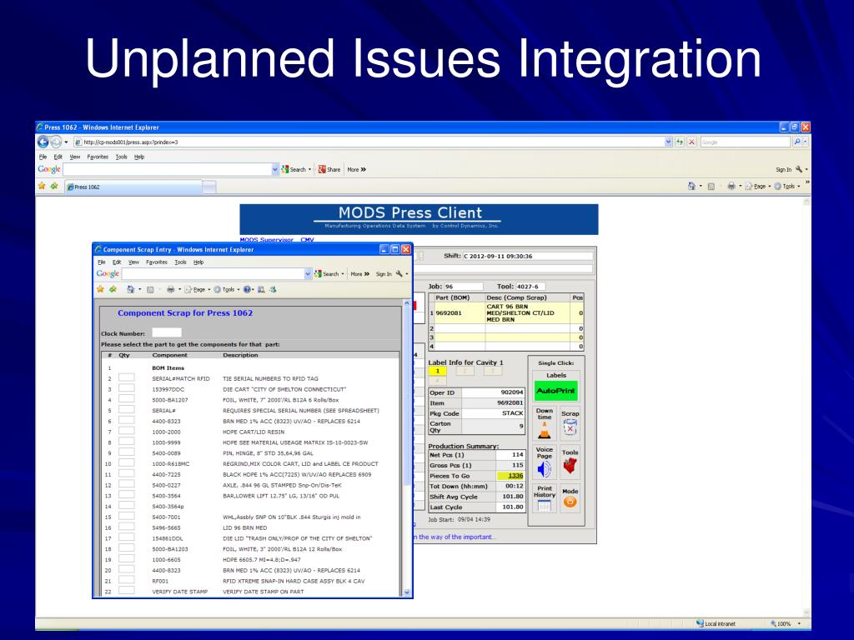854x640 pixels.
Task: Open the address bar history dropdown
Action: click(669, 142)
